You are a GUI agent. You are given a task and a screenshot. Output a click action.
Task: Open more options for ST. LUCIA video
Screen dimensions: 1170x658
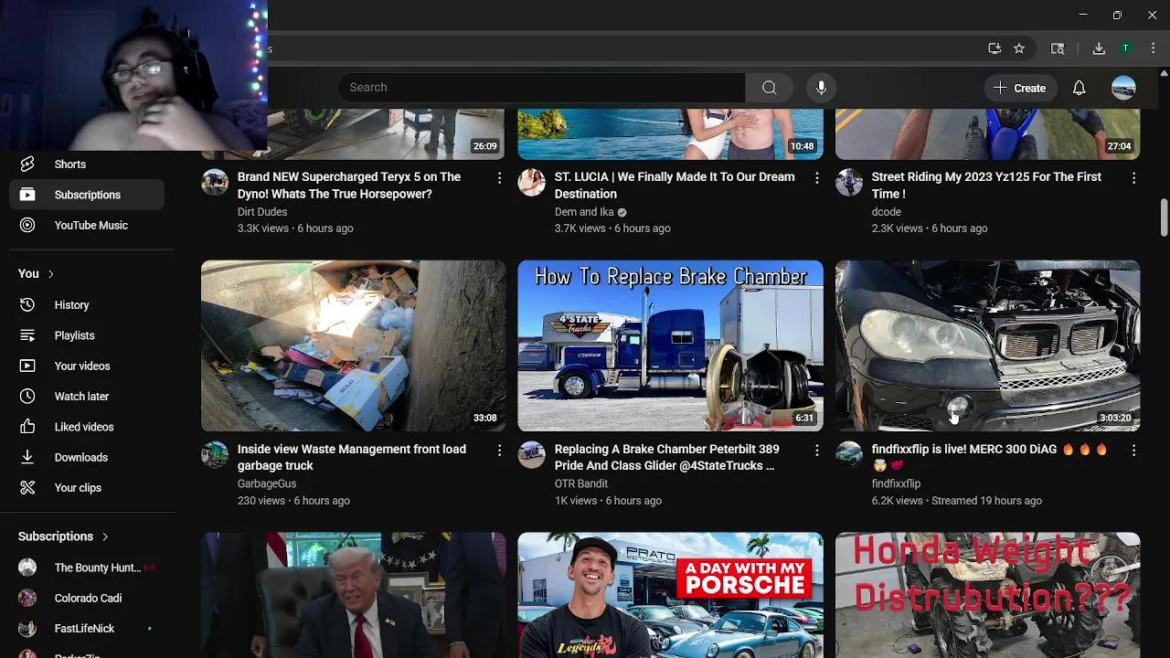coord(816,178)
